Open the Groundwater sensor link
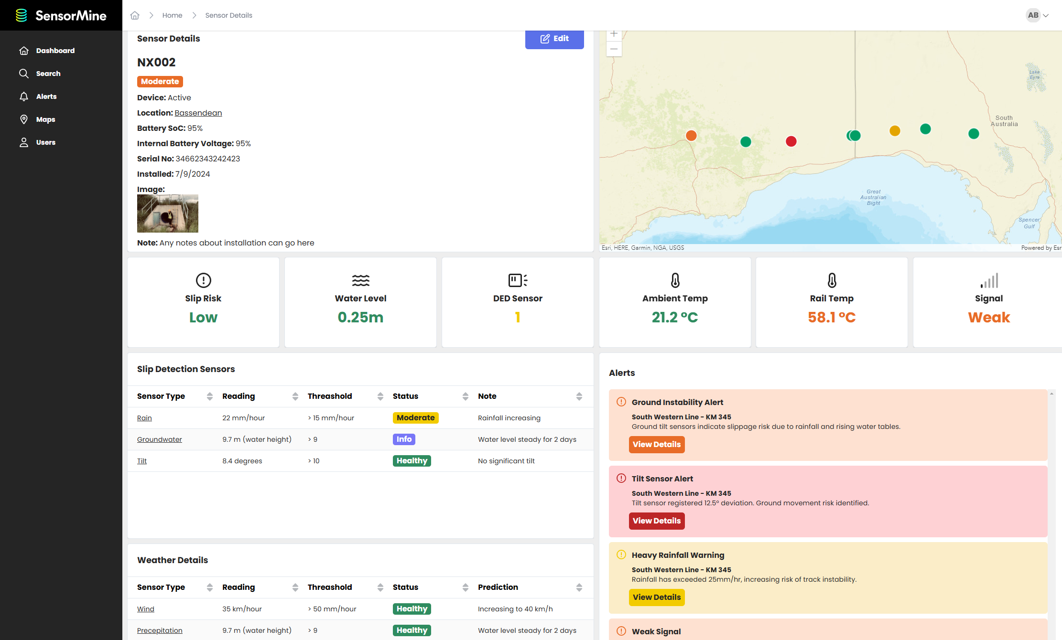The width and height of the screenshot is (1062, 640). pos(160,439)
